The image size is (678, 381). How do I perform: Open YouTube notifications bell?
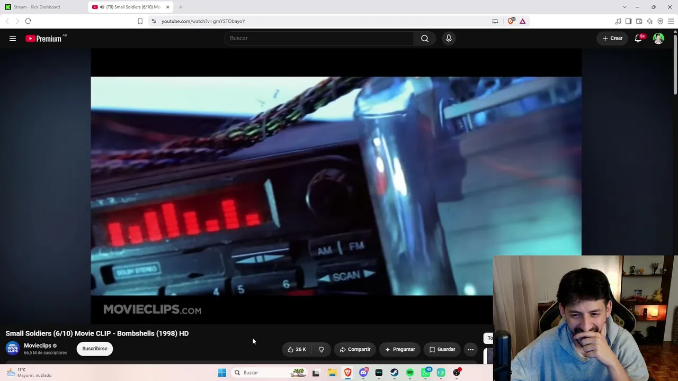coord(638,38)
